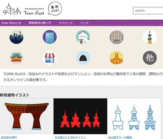Select the blue glass office building icon
163x139 pixels.
[50, 37]
